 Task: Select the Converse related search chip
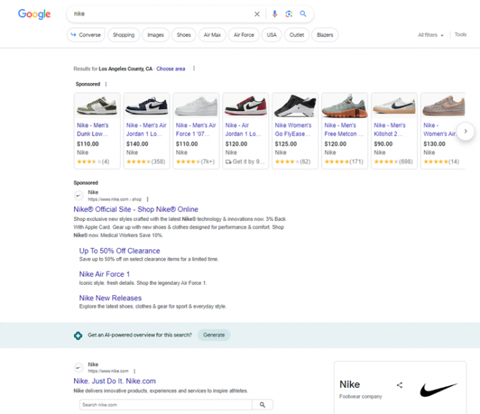tap(86, 34)
